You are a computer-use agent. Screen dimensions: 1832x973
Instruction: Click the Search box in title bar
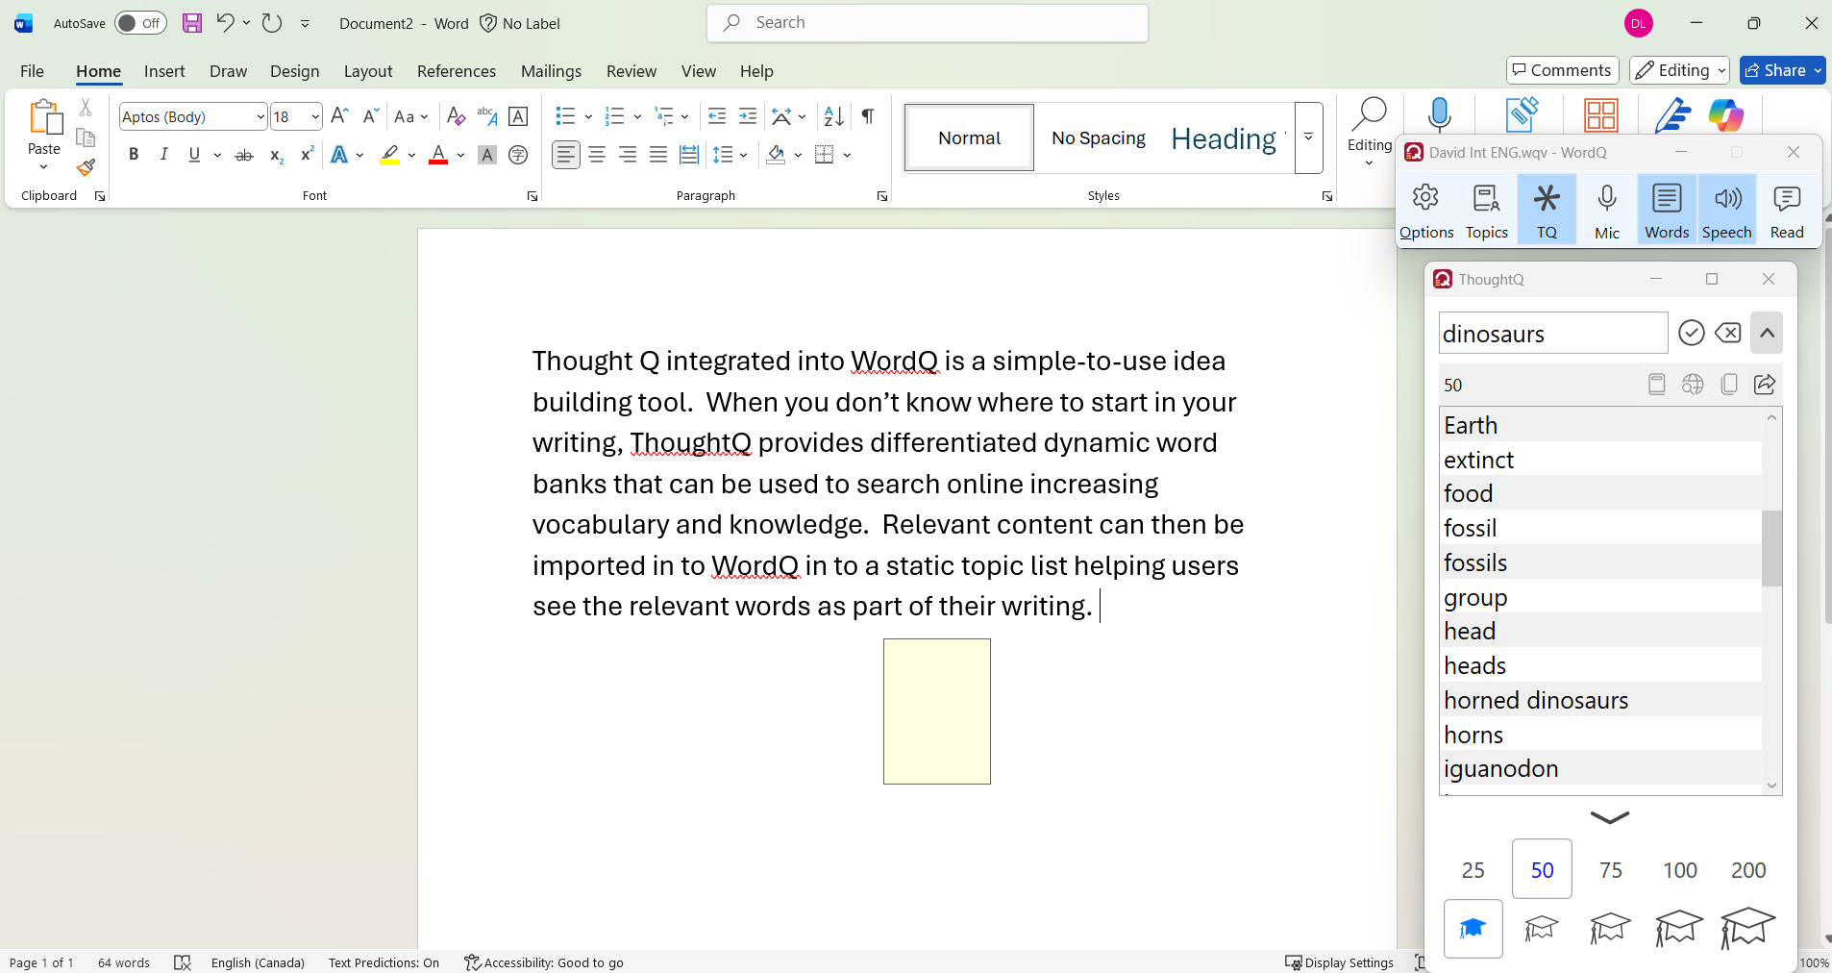click(x=928, y=23)
